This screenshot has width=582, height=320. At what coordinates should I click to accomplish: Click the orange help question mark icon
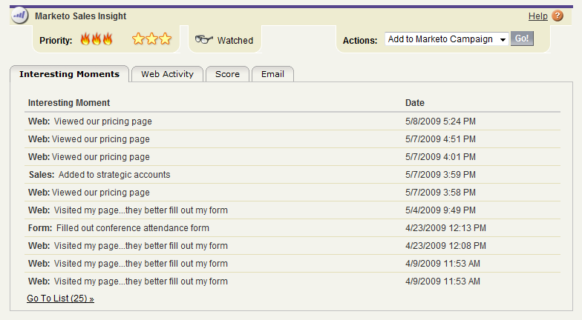[558, 16]
